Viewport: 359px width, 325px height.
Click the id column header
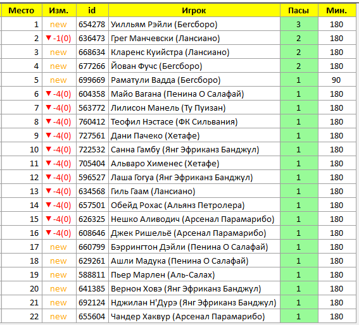92,10
